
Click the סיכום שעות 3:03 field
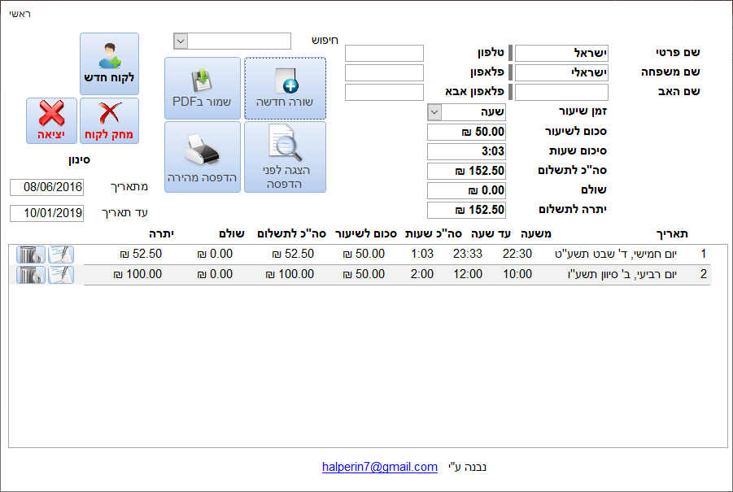click(466, 151)
